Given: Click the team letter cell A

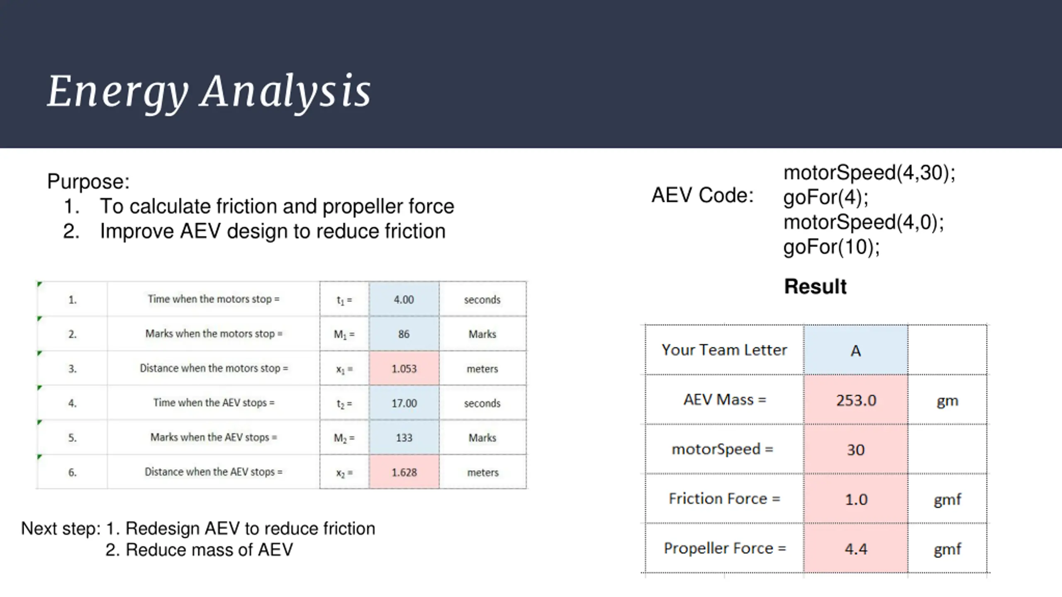Looking at the screenshot, I should 855,350.
